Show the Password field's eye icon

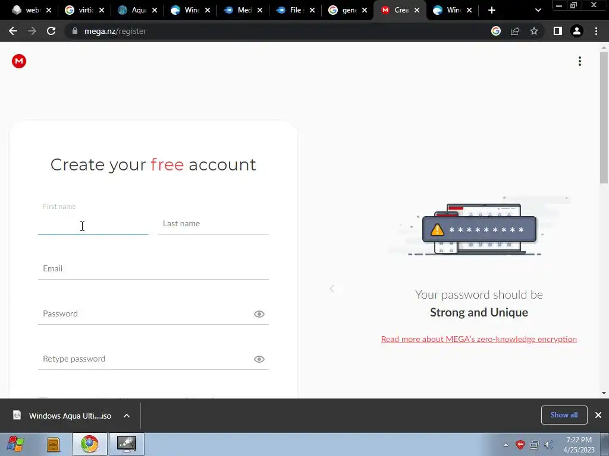coord(259,314)
